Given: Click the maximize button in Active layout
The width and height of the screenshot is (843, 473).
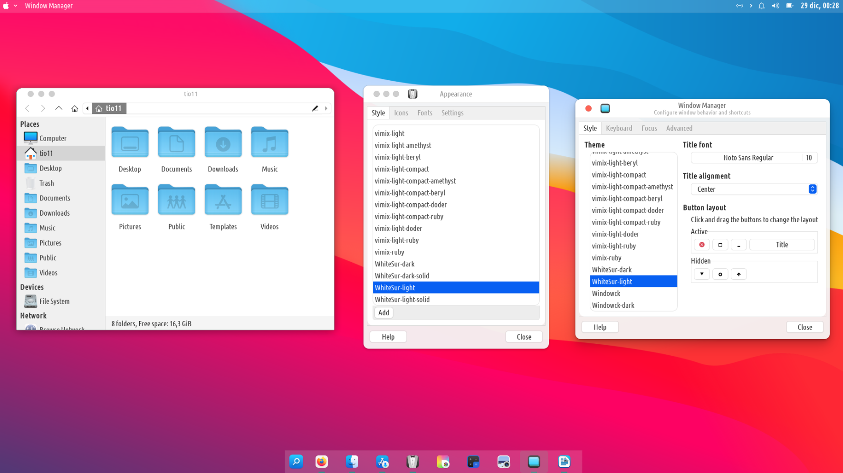Looking at the screenshot, I should pyautogui.click(x=720, y=245).
